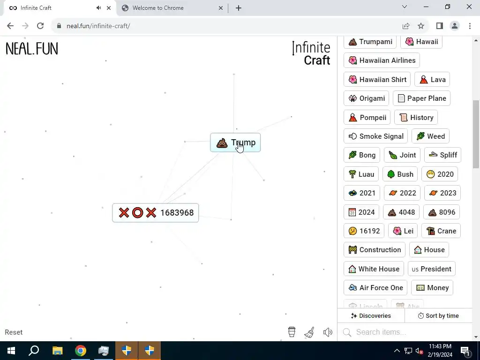Open the Chrome side panel
This screenshot has height=360, width=480.
pyautogui.click(x=440, y=26)
